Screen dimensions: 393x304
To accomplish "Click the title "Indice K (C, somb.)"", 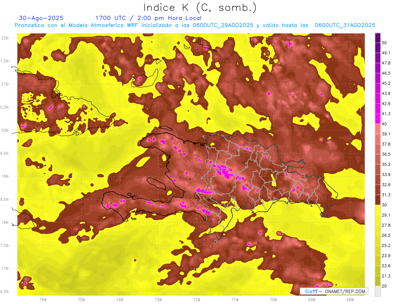I will 200,8.
